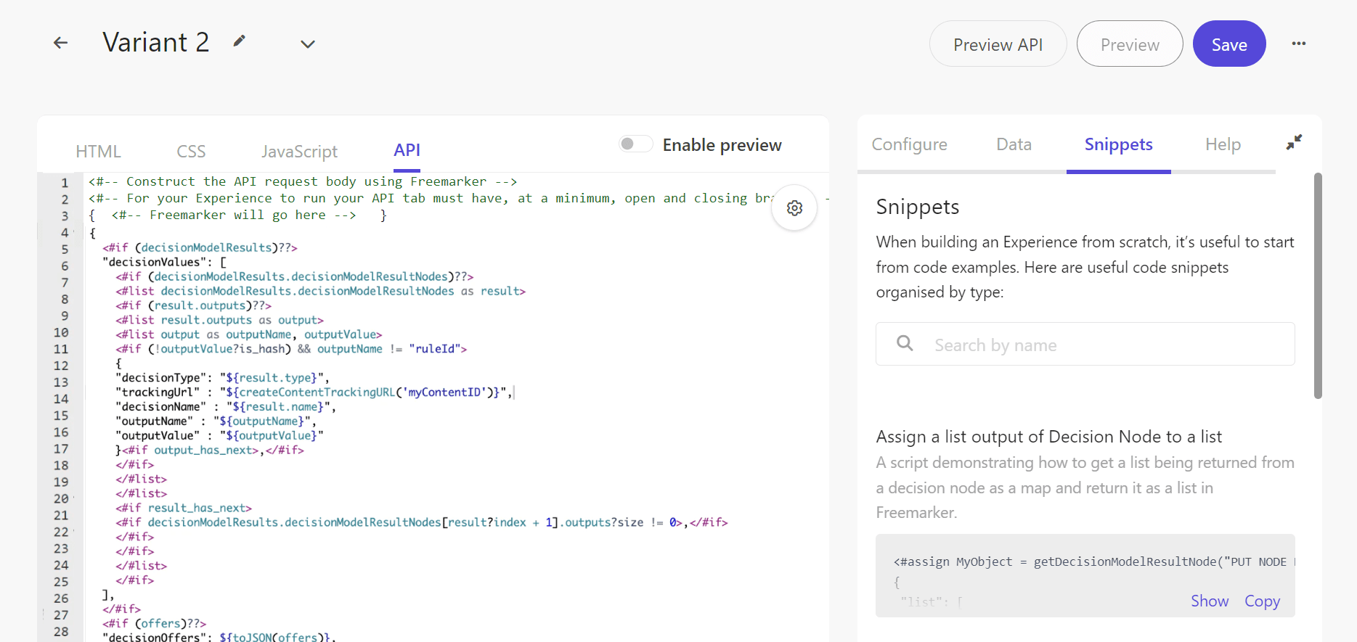This screenshot has height=642, width=1357.
Task: Click the <#assign MyObject code block
Action: tap(1085, 575)
